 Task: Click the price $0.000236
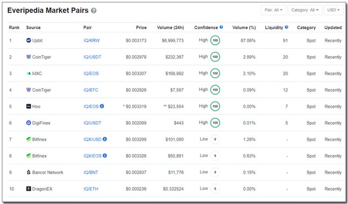[x=136, y=189]
